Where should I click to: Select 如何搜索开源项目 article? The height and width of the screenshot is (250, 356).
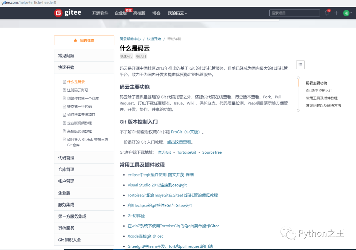click(81, 115)
